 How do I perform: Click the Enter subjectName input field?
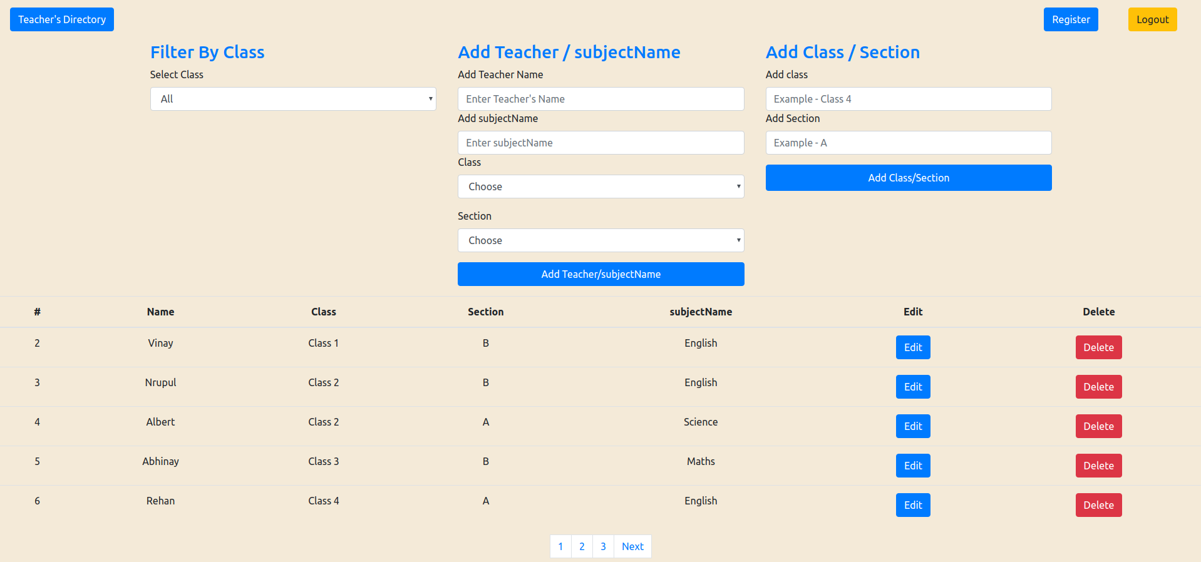(600, 143)
